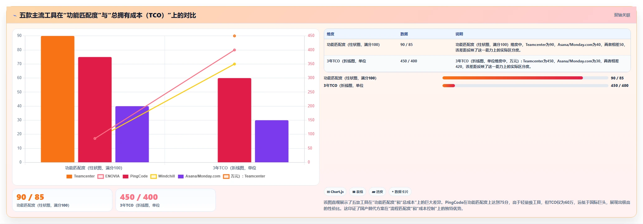Click the pink line point at 400
643x224 pixels.
(234, 50)
